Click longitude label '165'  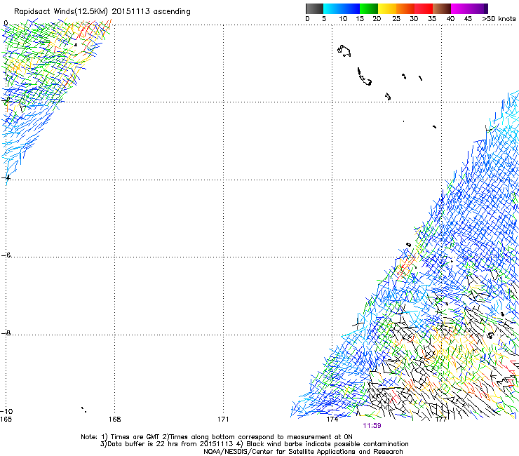[6, 420]
